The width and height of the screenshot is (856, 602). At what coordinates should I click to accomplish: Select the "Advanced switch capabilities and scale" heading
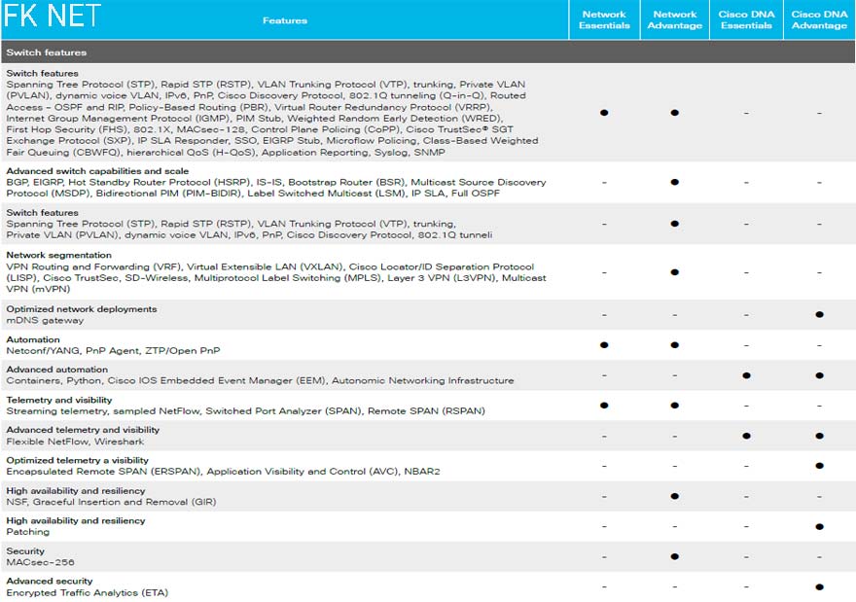tap(97, 171)
